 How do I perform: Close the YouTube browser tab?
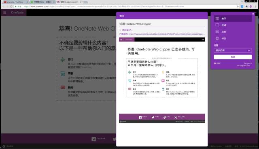tap(27, 2)
